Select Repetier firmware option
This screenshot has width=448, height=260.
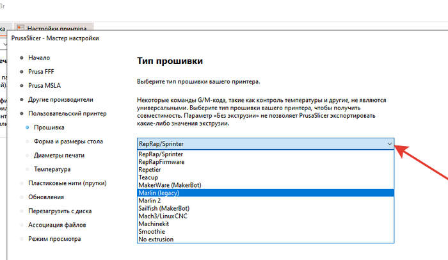coord(266,170)
